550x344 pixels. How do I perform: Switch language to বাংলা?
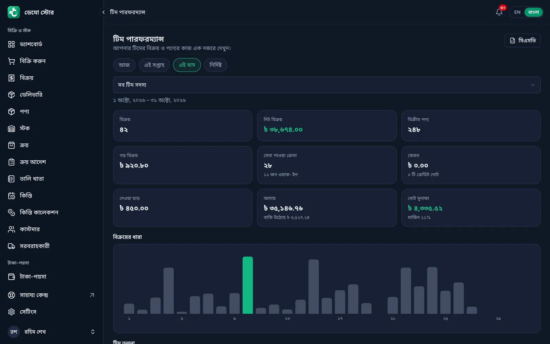pyautogui.click(x=533, y=12)
